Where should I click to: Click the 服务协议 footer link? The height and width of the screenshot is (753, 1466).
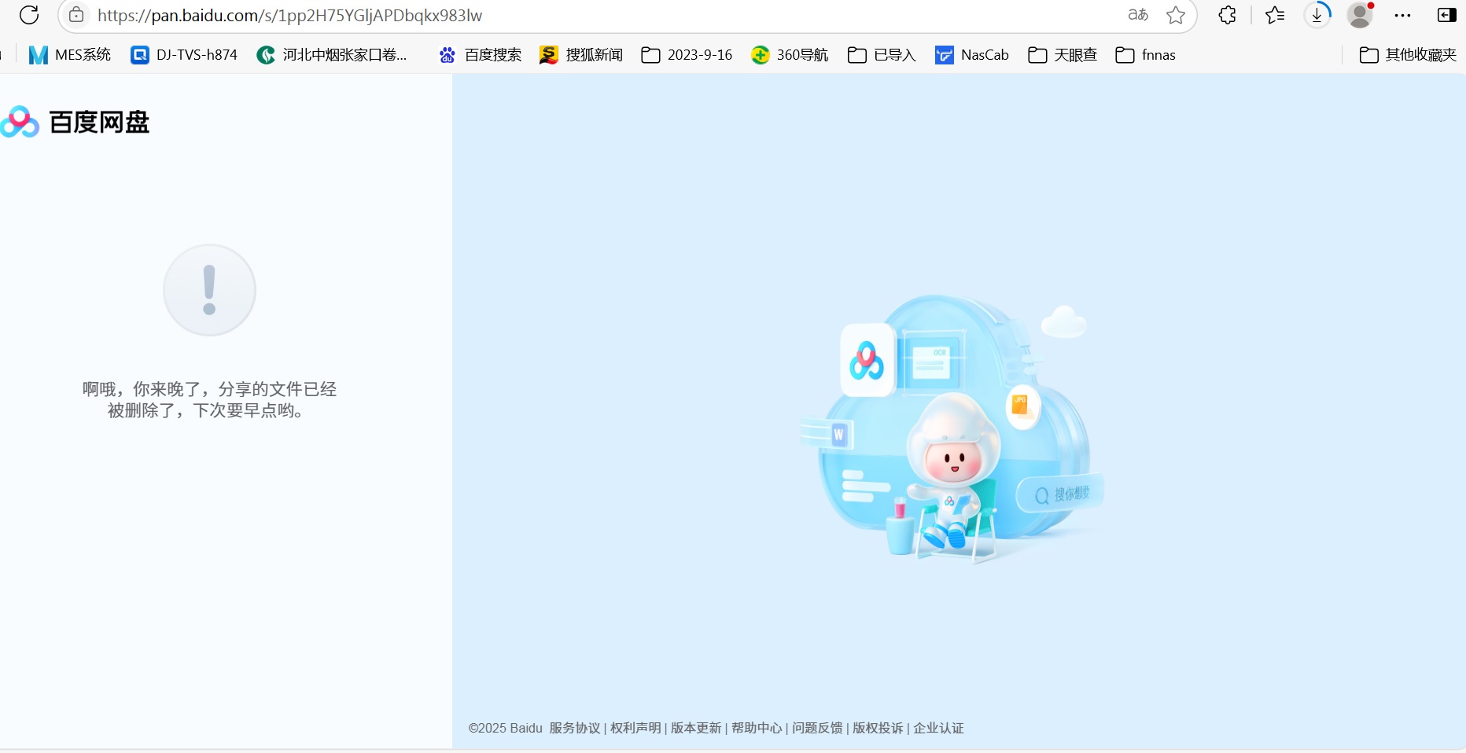(574, 728)
